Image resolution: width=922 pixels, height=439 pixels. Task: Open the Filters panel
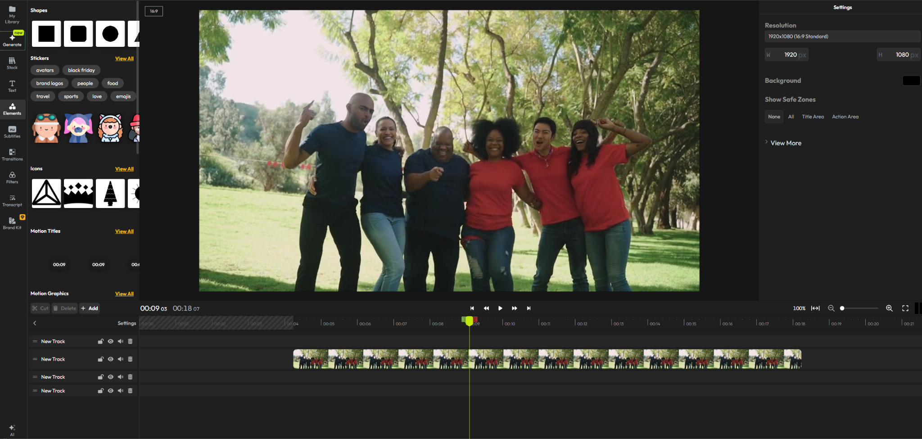click(x=12, y=178)
